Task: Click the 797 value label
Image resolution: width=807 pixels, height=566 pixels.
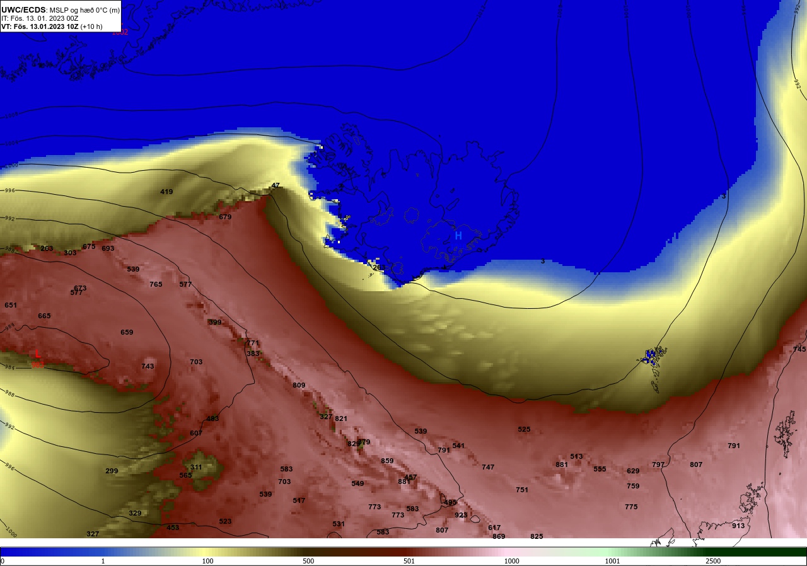Action: coord(658,465)
